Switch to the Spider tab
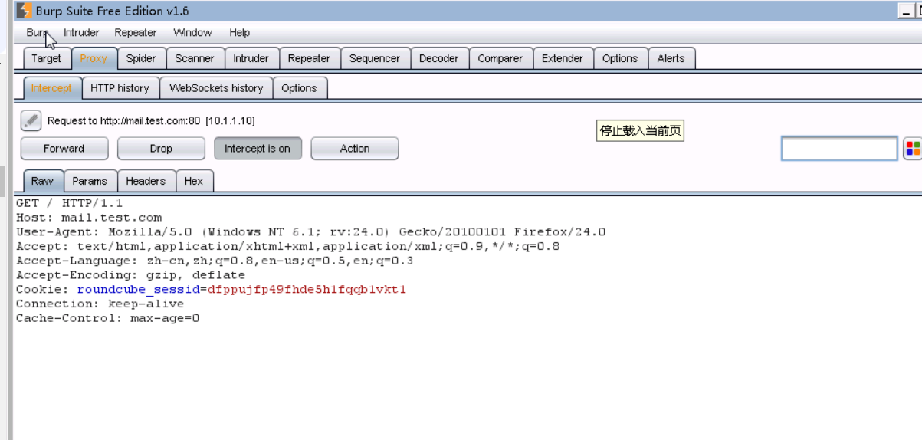 [x=141, y=58]
